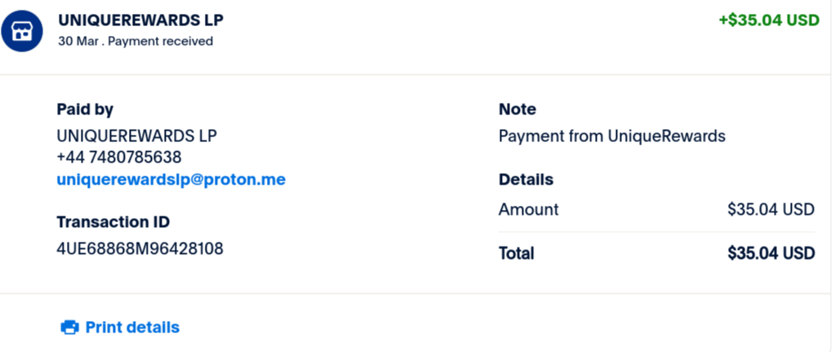The image size is (840, 352).
Task: Click the +$35.04 USD green amount
Action: pyautogui.click(x=769, y=20)
